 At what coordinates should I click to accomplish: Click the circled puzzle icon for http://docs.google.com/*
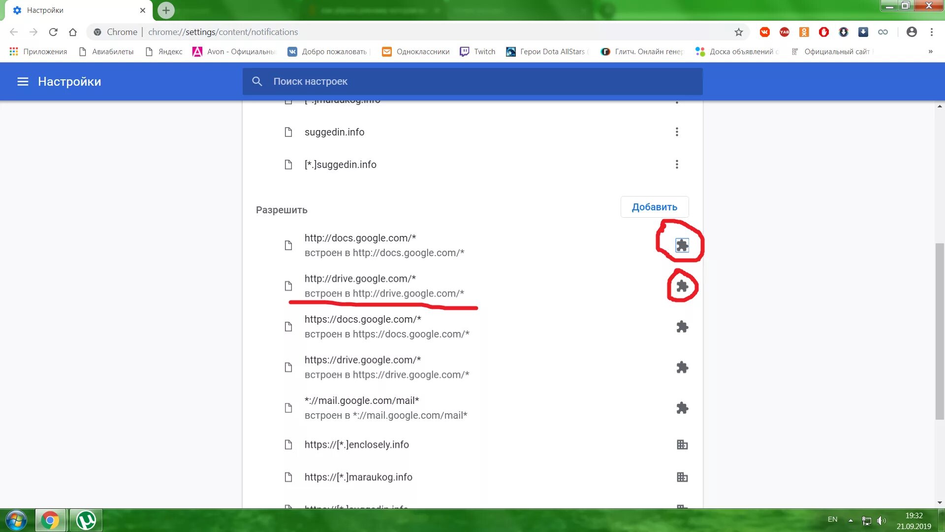coord(682,245)
